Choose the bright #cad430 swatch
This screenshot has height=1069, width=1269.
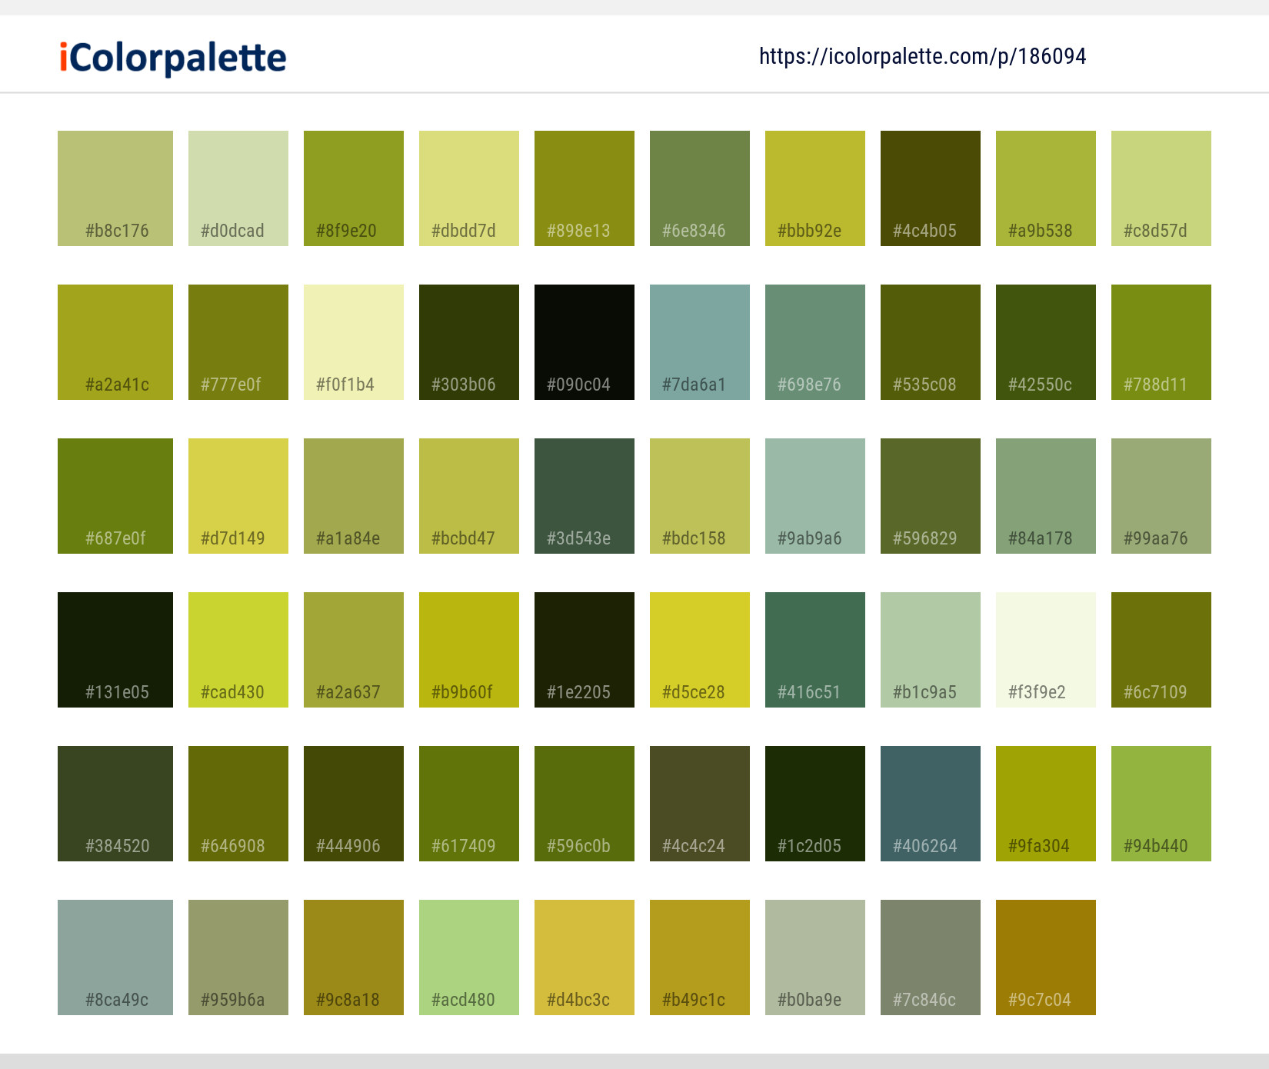pos(238,650)
